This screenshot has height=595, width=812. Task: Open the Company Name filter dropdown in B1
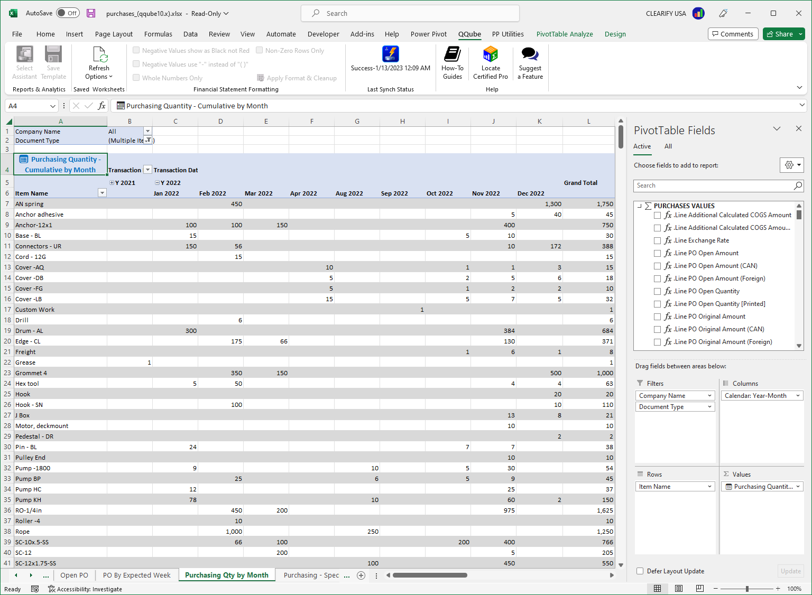click(x=147, y=131)
